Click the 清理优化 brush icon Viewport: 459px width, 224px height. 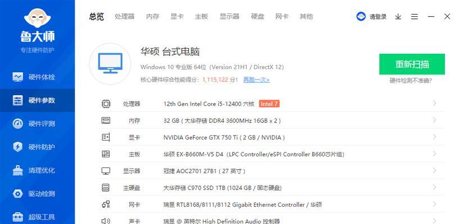pyautogui.click(x=17, y=170)
